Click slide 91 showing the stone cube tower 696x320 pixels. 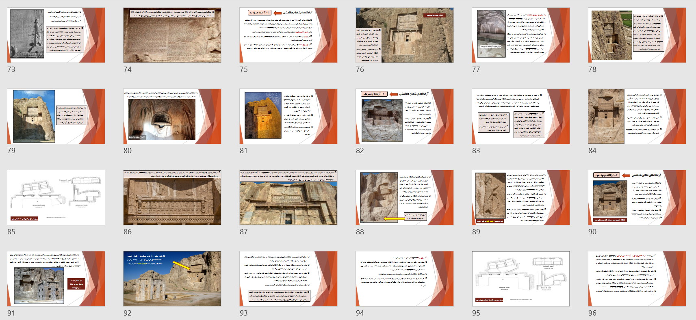56,279
